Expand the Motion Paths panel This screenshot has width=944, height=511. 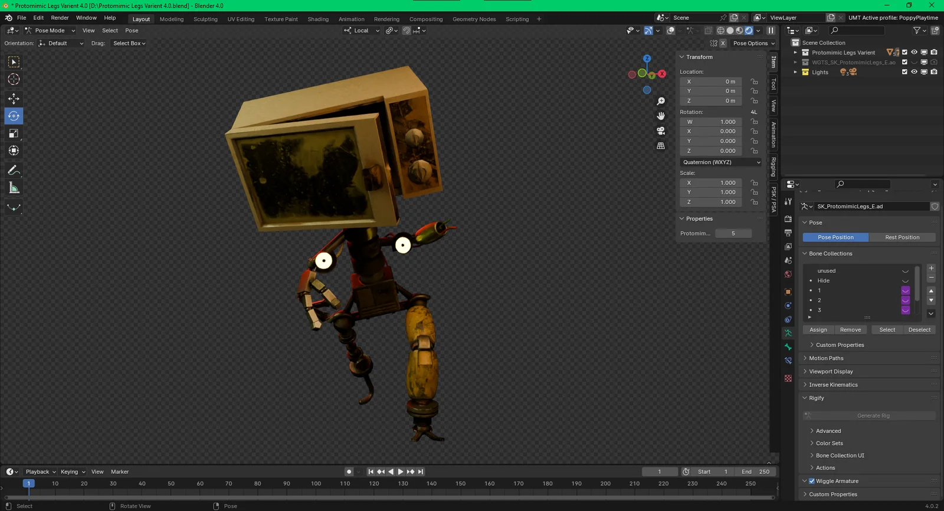(x=826, y=358)
